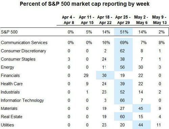Viewport: 169px width, 129px height.
Task: Click the highlighted Financials cell showing 30
Action: 105,75
